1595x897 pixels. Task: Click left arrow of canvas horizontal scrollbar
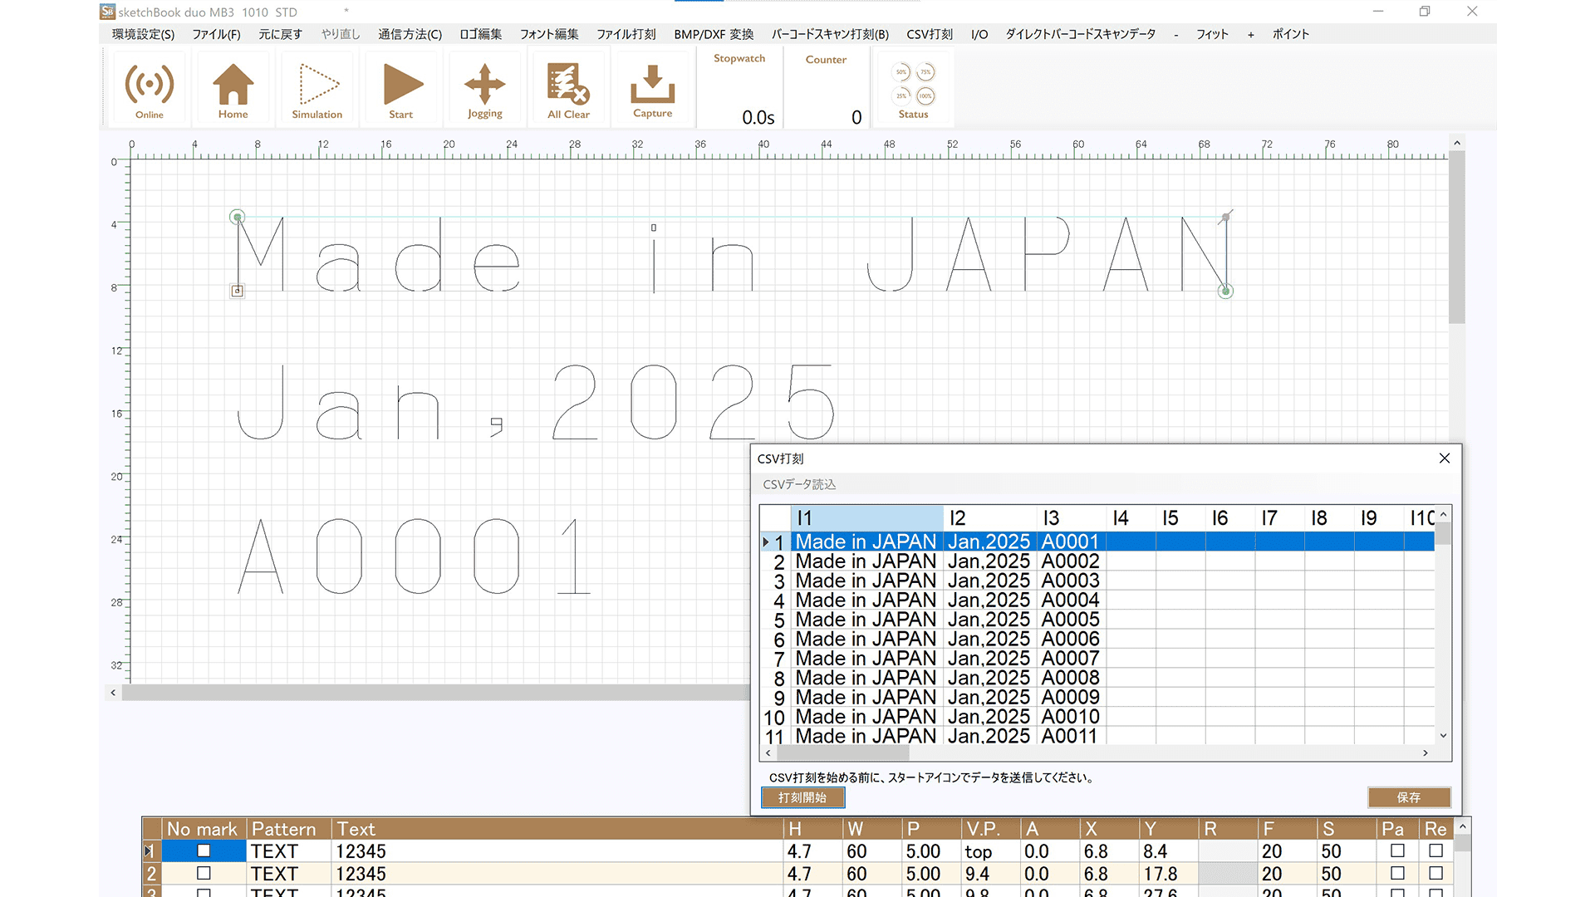(x=113, y=692)
